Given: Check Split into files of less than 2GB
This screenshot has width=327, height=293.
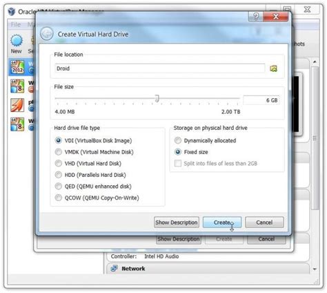Looking at the screenshot, I should coord(178,163).
